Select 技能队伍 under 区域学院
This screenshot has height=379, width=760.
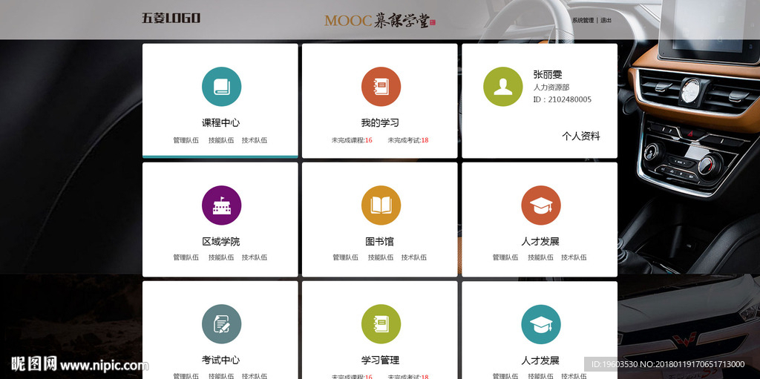pyautogui.click(x=221, y=257)
